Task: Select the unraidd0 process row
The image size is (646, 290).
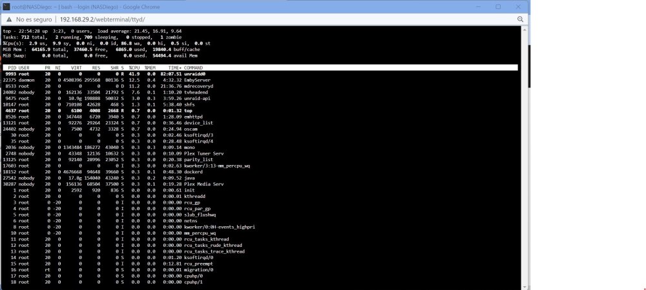Action: [260, 74]
